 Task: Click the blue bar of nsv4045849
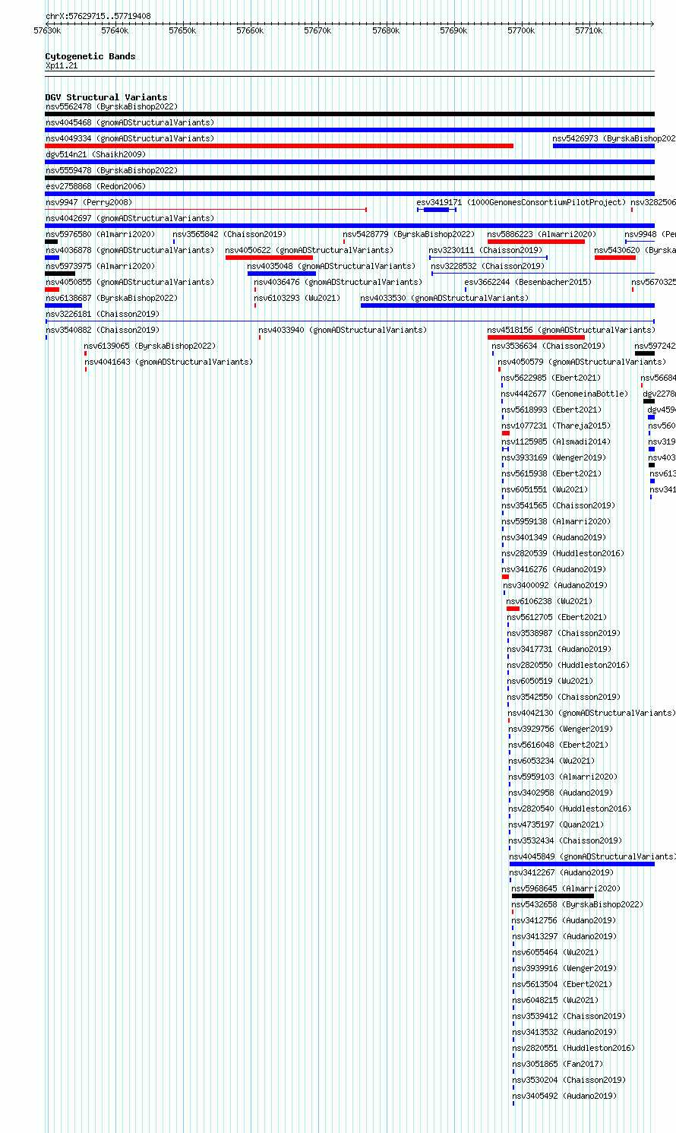click(582, 864)
